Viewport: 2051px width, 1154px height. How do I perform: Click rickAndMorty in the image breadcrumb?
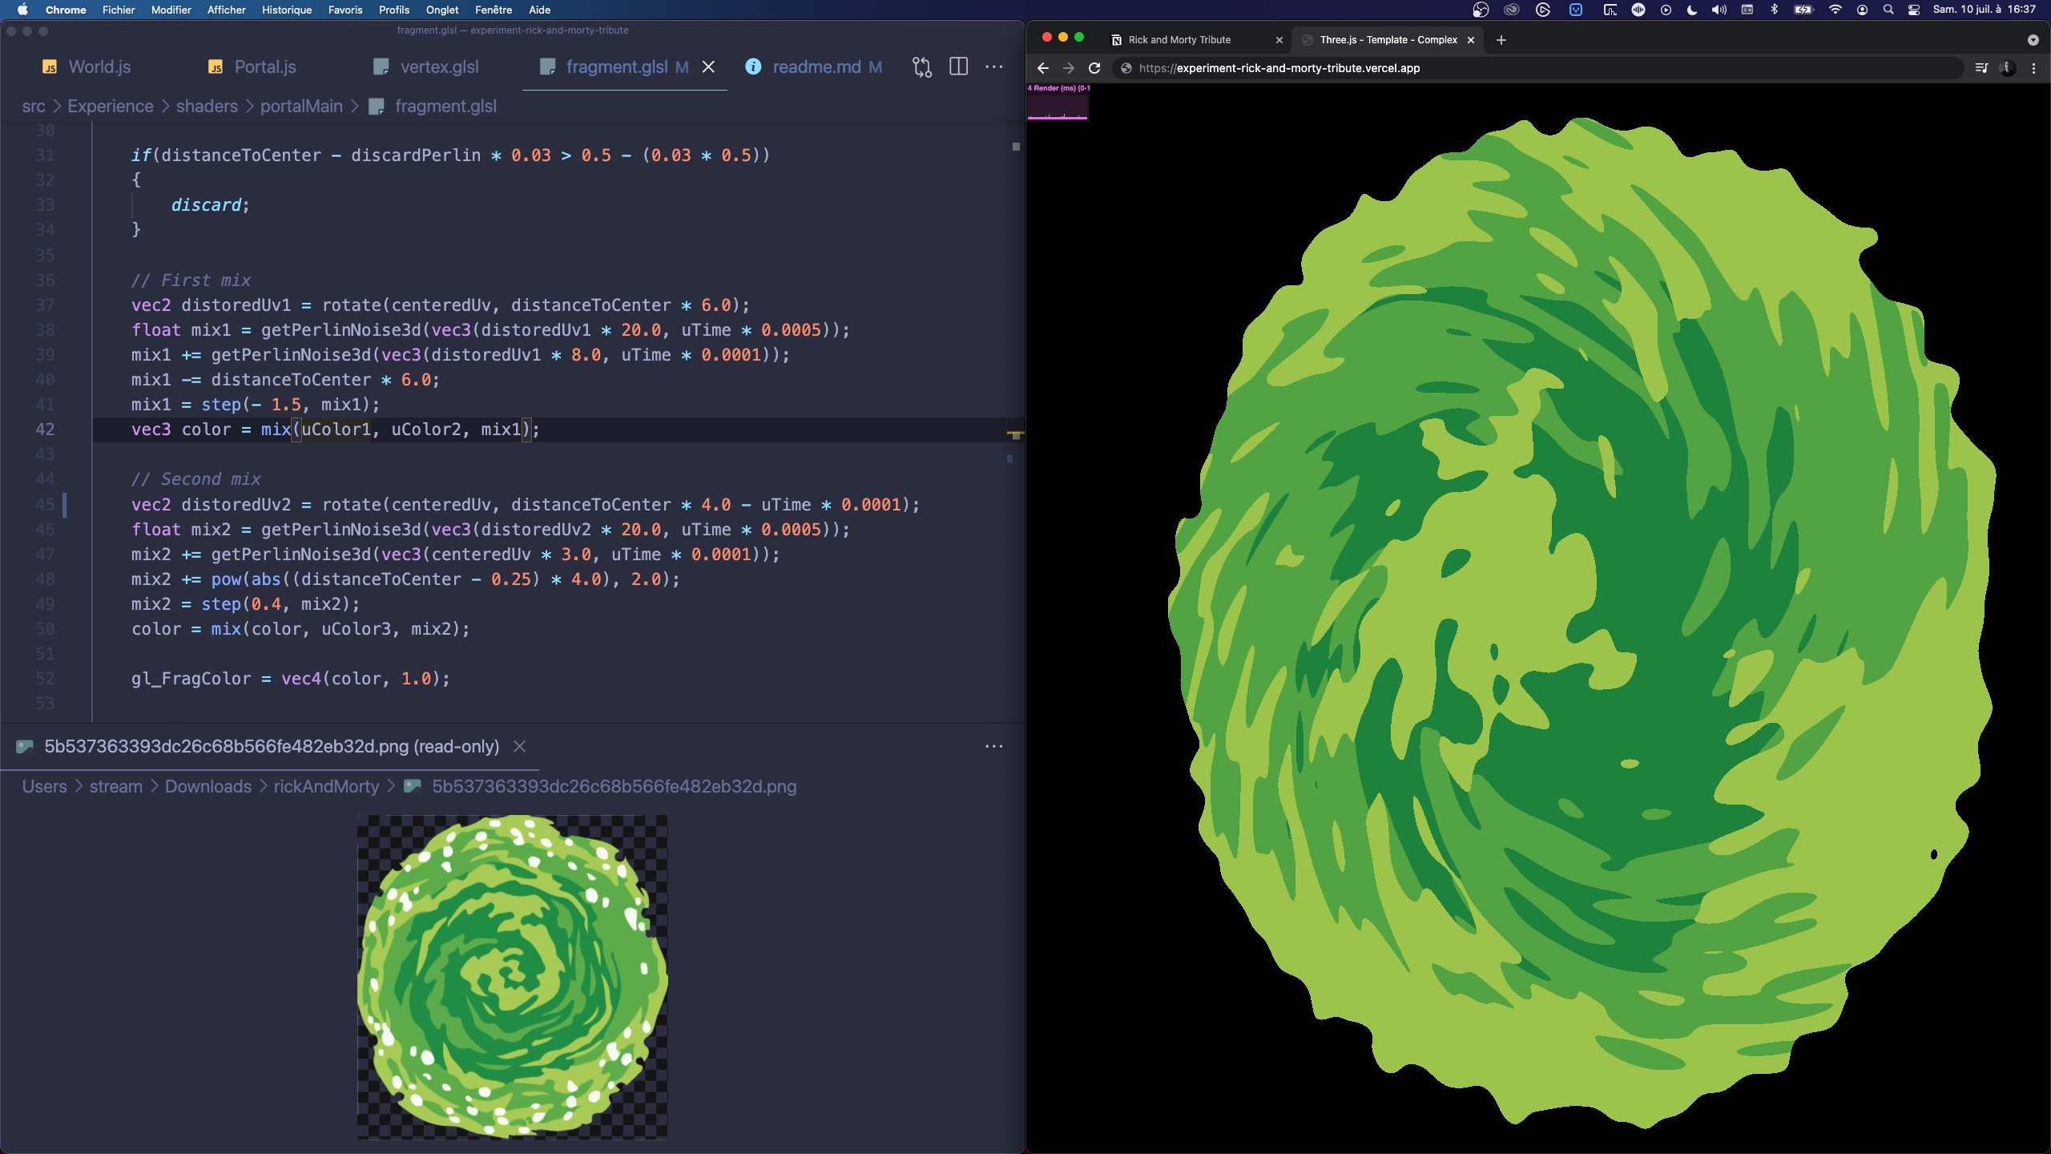coord(326,786)
